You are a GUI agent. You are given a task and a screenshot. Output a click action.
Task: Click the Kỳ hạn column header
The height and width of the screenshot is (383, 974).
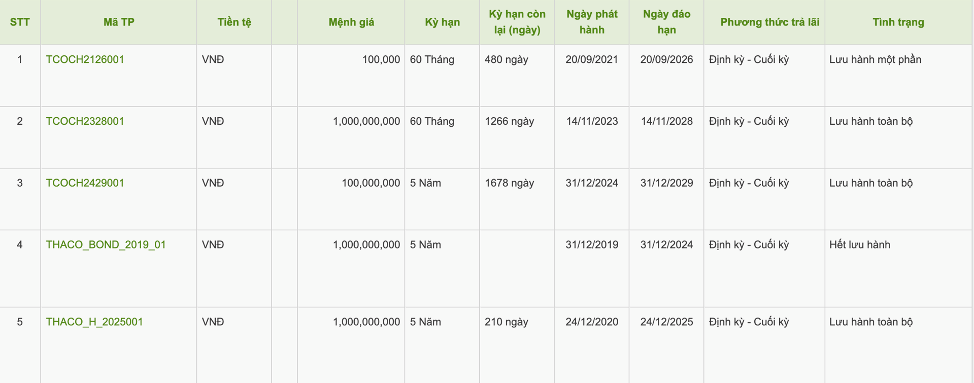442,22
